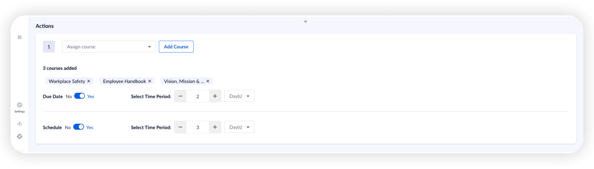The width and height of the screenshot is (594, 169).
Task: Increase Schedule time period with plus
Action: click(215, 127)
